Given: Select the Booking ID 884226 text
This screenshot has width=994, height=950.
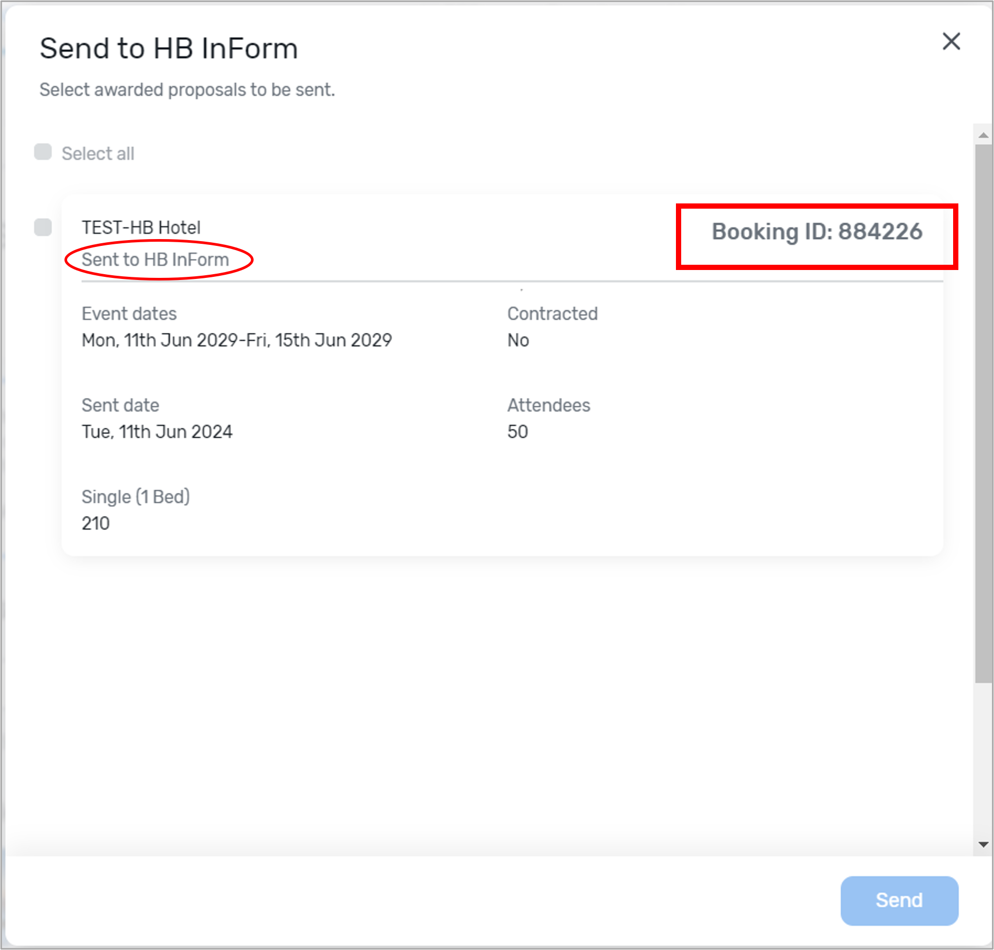Looking at the screenshot, I should click(x=816, y=231).
